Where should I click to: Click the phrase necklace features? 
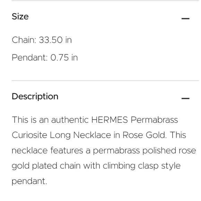[47, 150]
